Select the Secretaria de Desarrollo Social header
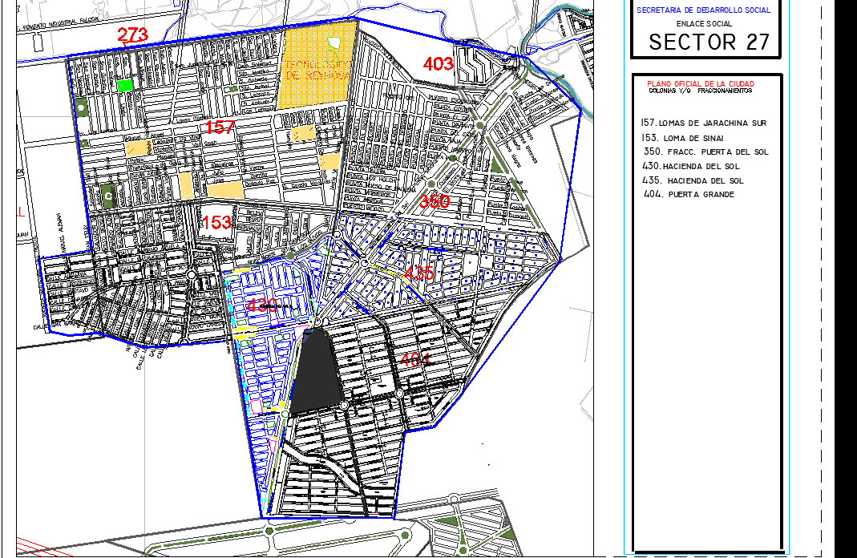This screenshot has height=558, width=857. tap(703, 10)
